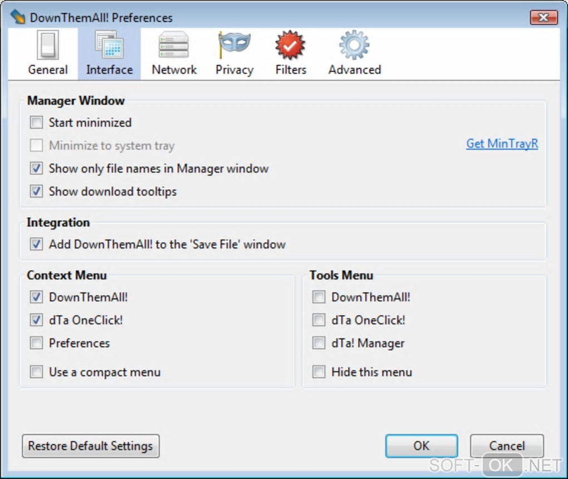Switch to the Network tab label

[174, 70]
